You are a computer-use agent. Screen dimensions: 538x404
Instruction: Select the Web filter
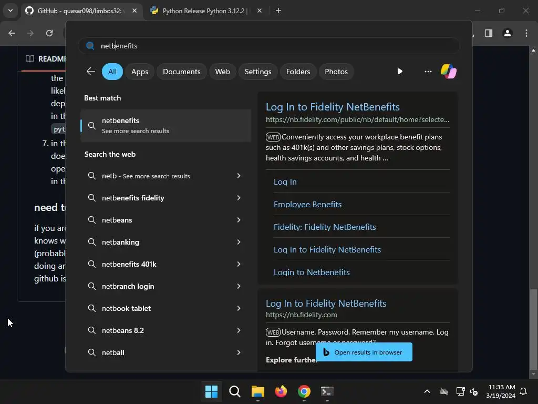222,72
